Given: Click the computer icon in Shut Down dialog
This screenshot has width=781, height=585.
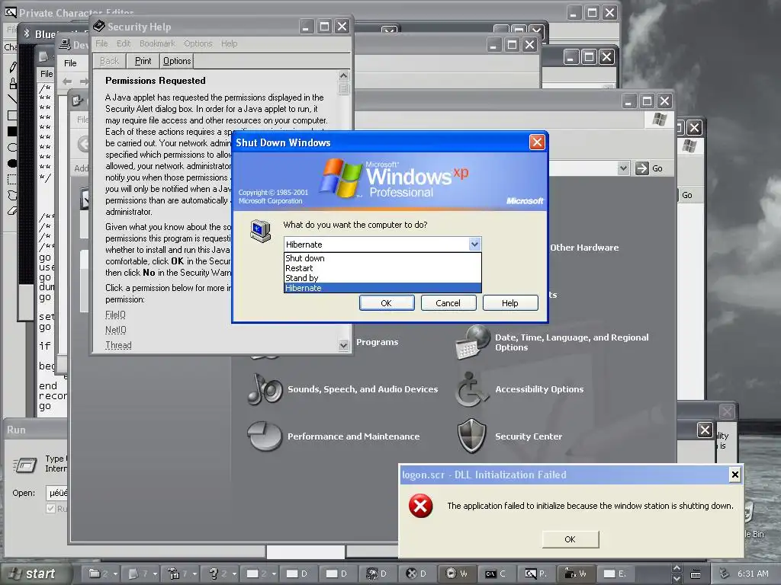Looking at the screenshot, I should click(261, 231).
